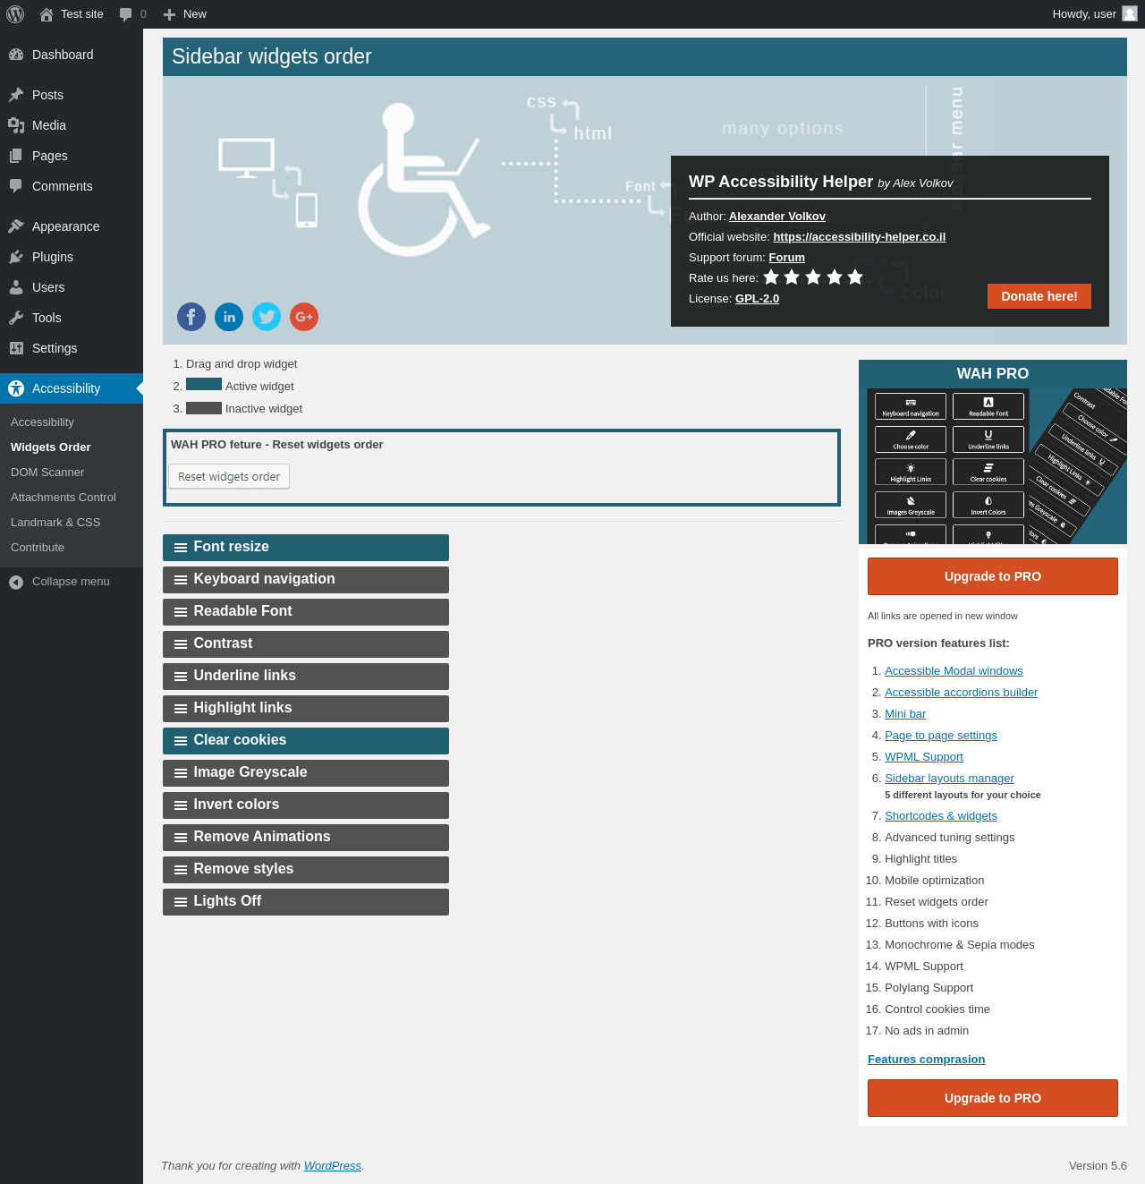Open WPML Support link
This screenshot has width=1145, height=1184.
[924, 757]
